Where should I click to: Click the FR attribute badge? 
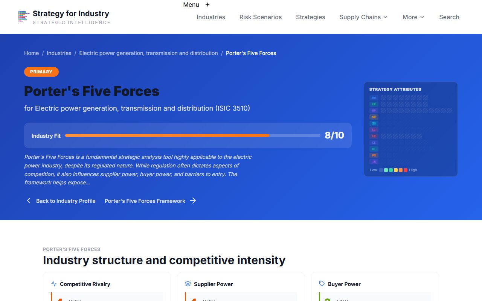pos(374,136)
